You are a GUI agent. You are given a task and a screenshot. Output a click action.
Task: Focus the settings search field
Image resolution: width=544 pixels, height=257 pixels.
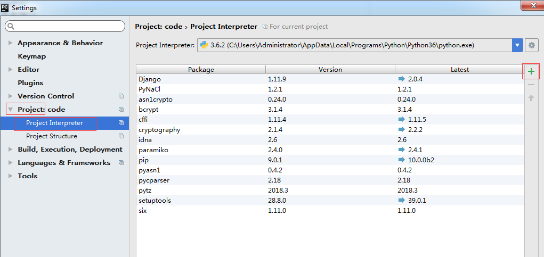(x=65, y=26)
